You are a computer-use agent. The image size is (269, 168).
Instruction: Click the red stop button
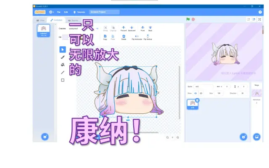click(x=193, y=19)
